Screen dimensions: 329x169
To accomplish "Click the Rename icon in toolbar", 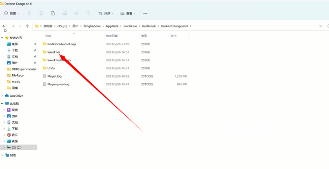I will (65, 13).
